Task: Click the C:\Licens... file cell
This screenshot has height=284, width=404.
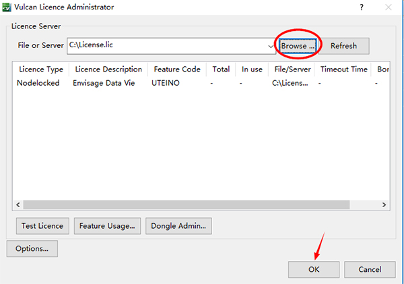Action: pyautogui.click(x=290, y=83)
